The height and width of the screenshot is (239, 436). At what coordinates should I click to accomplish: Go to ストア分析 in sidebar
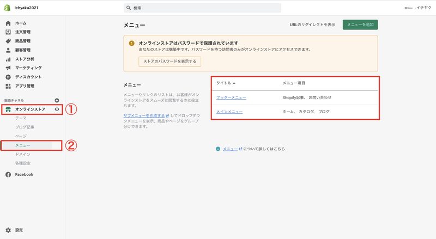click(x=25, y=59)
